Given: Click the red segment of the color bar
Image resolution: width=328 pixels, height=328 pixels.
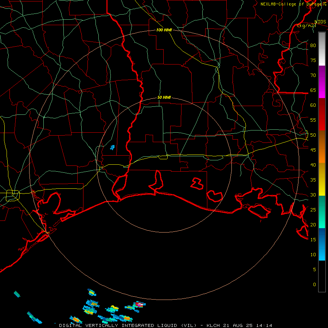Looking at the screenshot, I should click(x=322, y=114).
